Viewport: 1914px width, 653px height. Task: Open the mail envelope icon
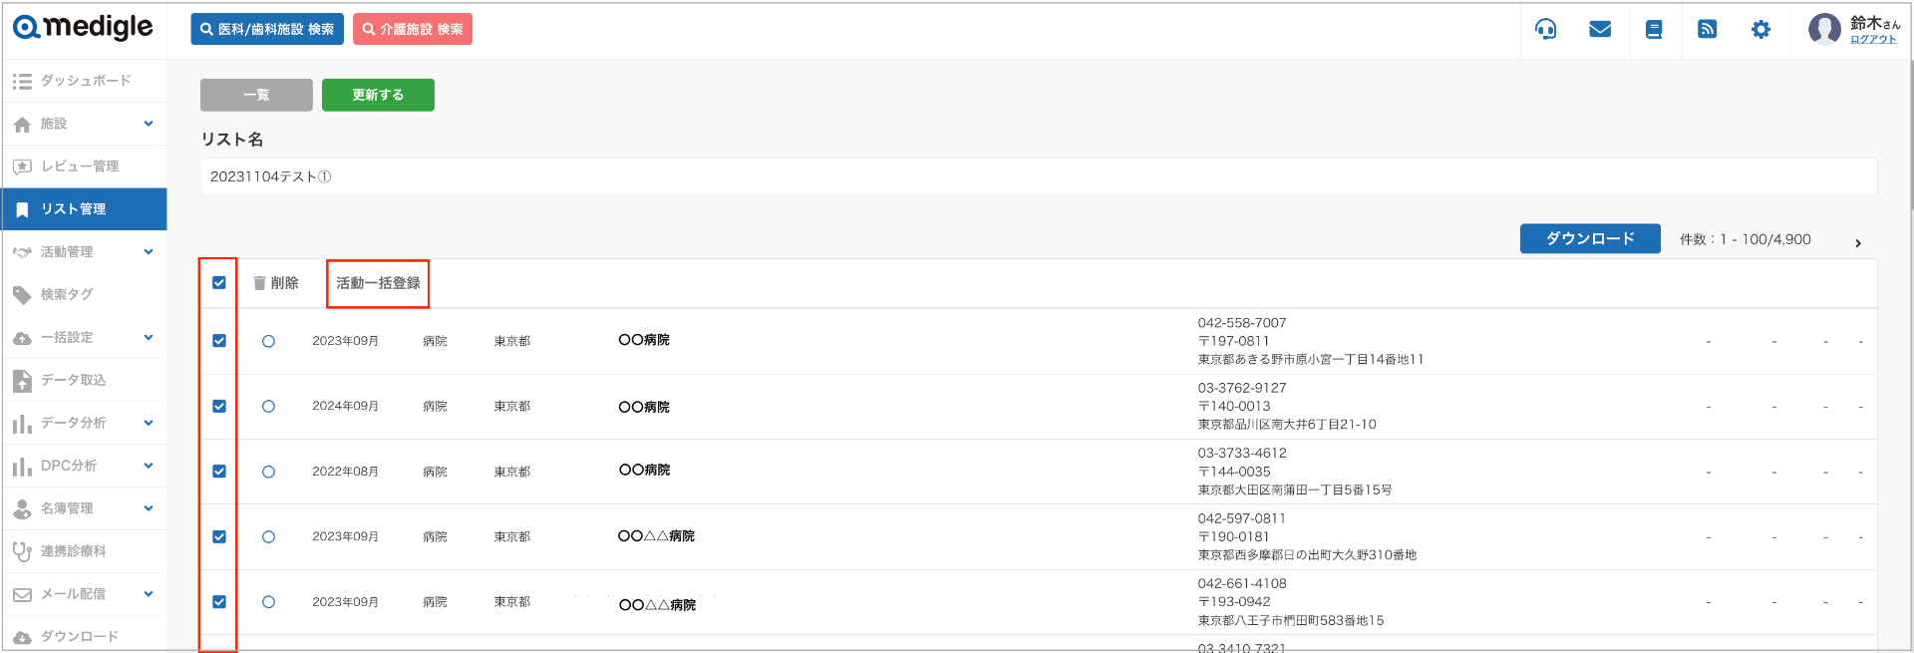(x=1600, y=29)
